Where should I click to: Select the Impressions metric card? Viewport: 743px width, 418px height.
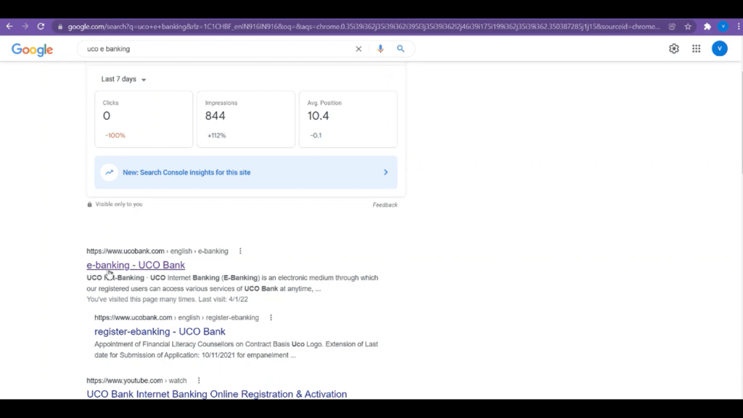pos(246,119)
